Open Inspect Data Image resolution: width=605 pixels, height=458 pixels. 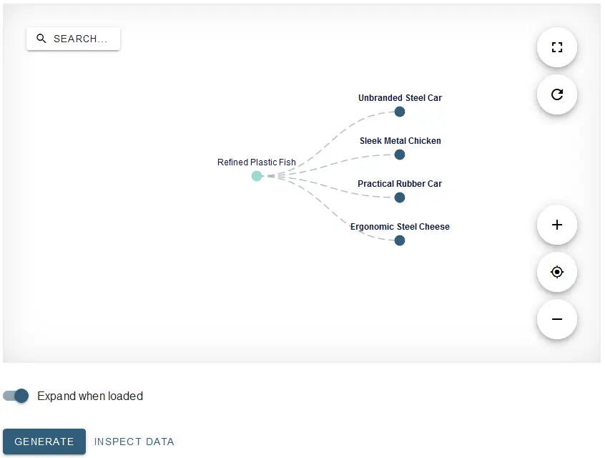pos(134,442)
